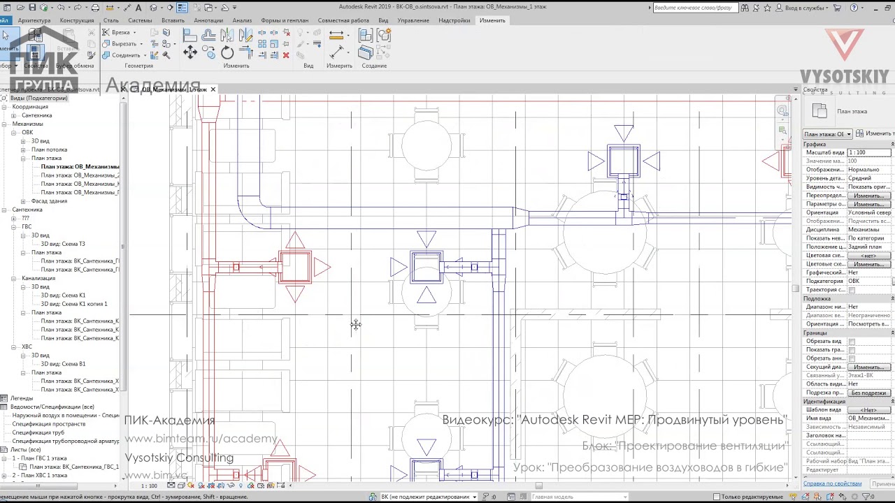Viewport: 895px width, 503px height.
Task: Click the view scale '1 : 100' in view control bar
Action: pos(149,486)
